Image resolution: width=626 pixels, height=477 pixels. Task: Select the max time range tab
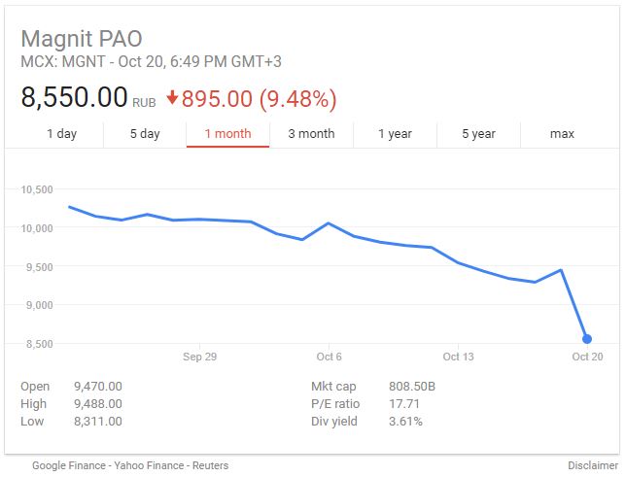(x=562, y=134)
